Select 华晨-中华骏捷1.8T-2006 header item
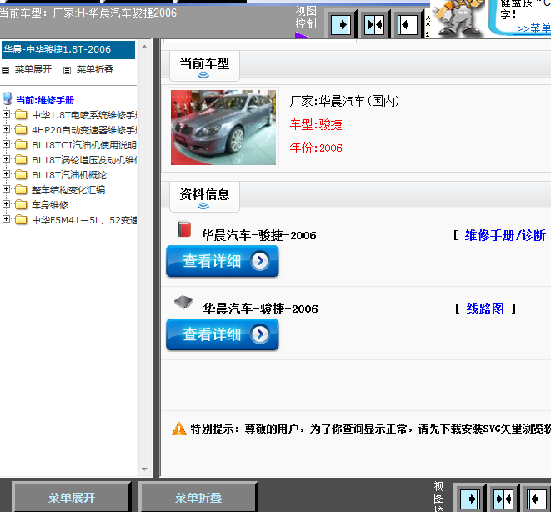551x512 pixels. (x=68, y=49)
